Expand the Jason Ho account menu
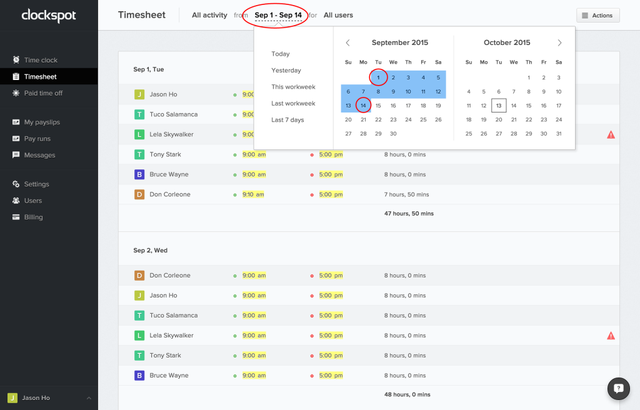Screen dimensions: 640x410 (49, 397)
